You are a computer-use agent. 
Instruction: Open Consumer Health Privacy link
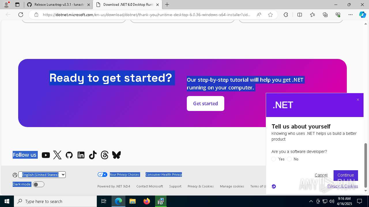[164, 175]
